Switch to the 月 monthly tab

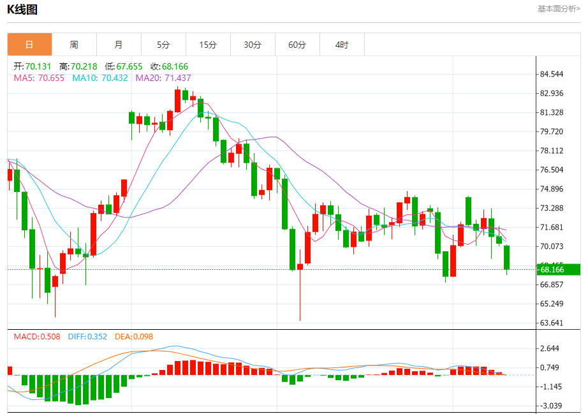[119, 45]
